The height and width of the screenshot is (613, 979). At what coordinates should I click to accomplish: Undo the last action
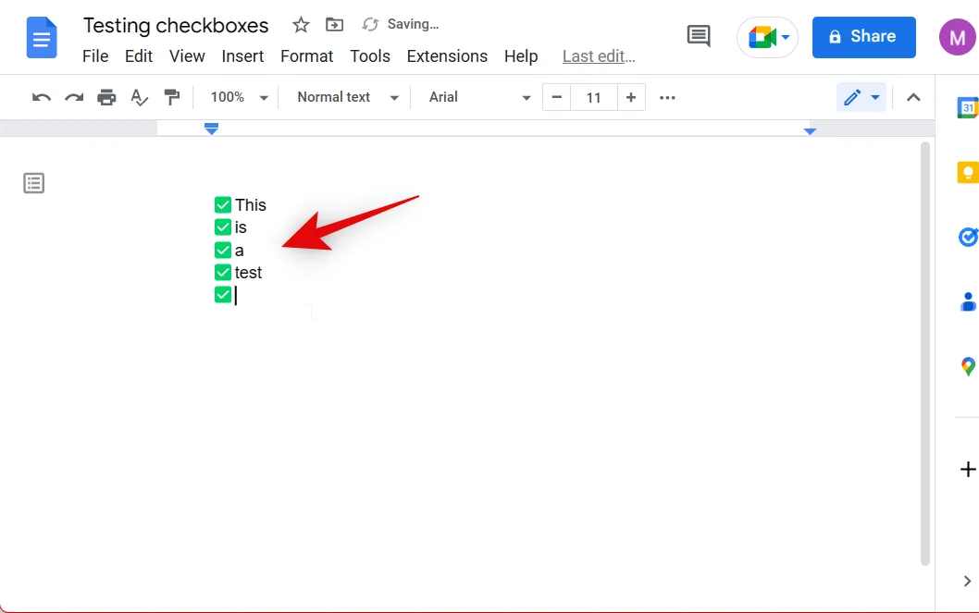point(42,98)
